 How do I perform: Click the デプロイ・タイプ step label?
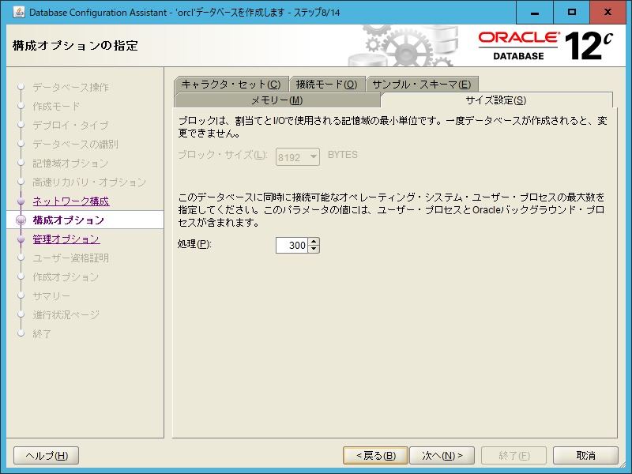pyautogui.click(x=70, y=125)
